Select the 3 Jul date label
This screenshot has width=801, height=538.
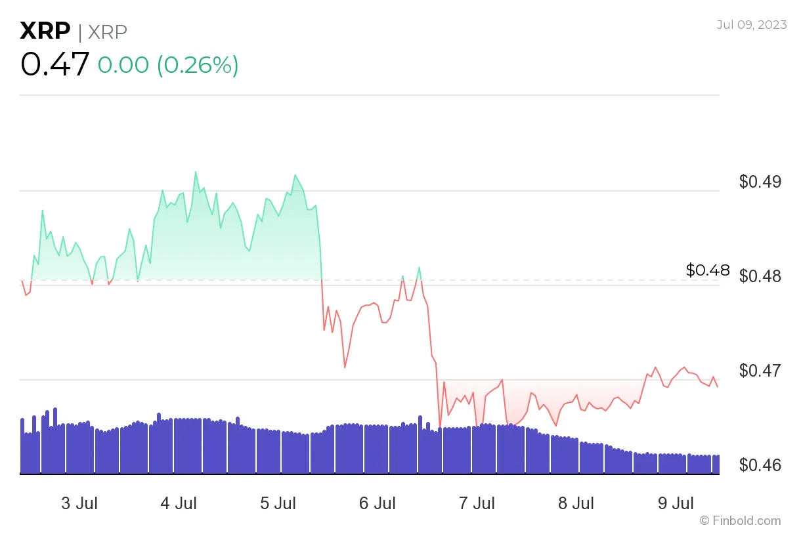[79, 504]
